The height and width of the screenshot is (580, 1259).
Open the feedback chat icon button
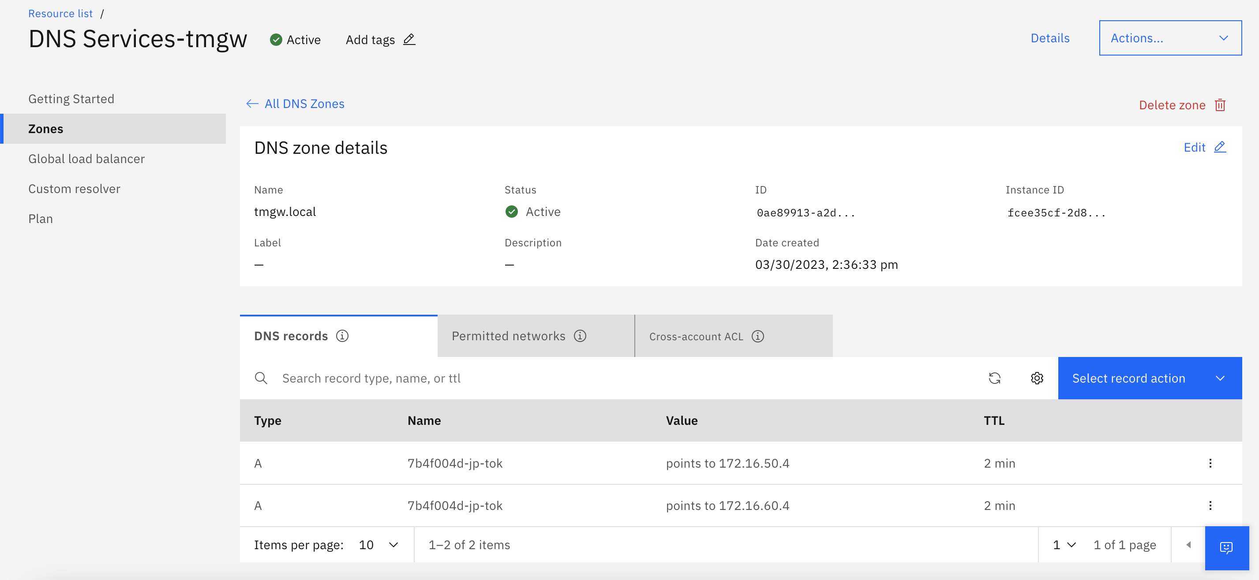[x=1226, y=548]
